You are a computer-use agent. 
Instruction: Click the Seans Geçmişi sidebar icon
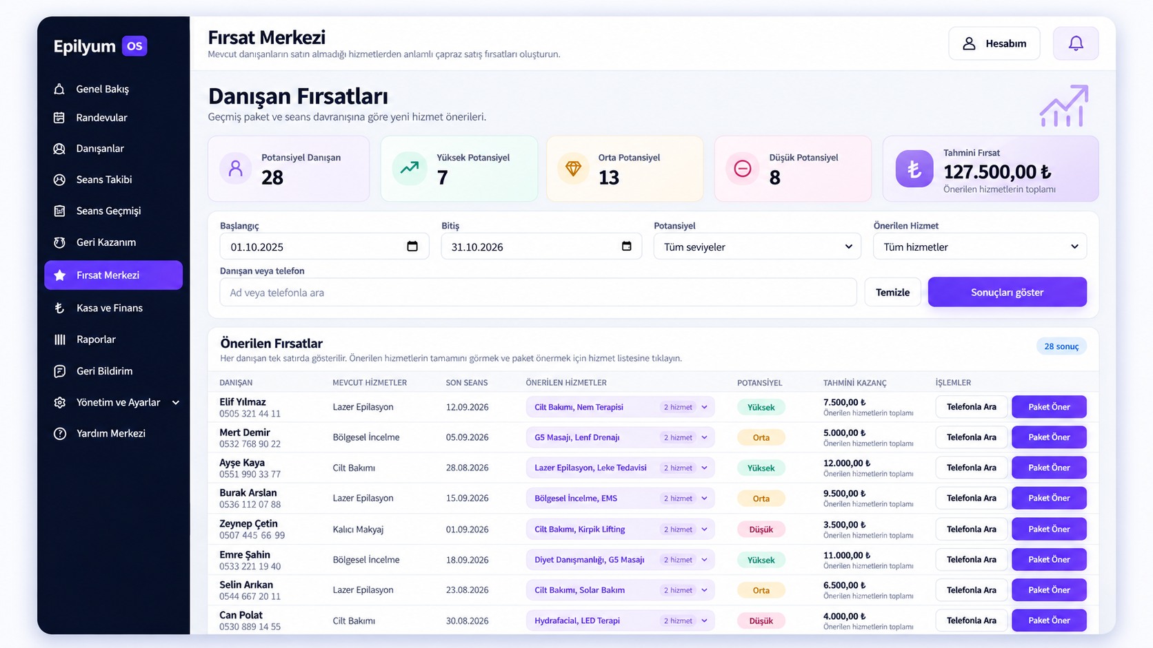pos(59,211)
